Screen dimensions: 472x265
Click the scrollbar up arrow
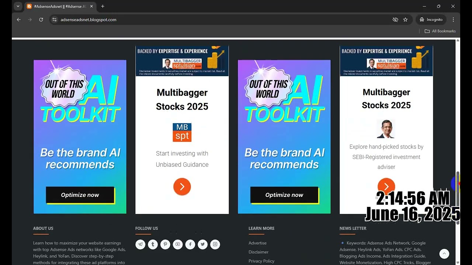458,40
